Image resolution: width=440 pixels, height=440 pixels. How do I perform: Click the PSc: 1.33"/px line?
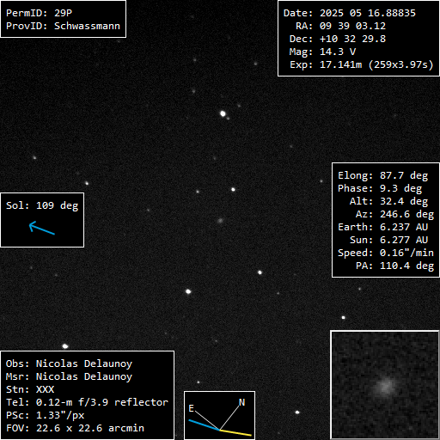[x=46, y=415]
